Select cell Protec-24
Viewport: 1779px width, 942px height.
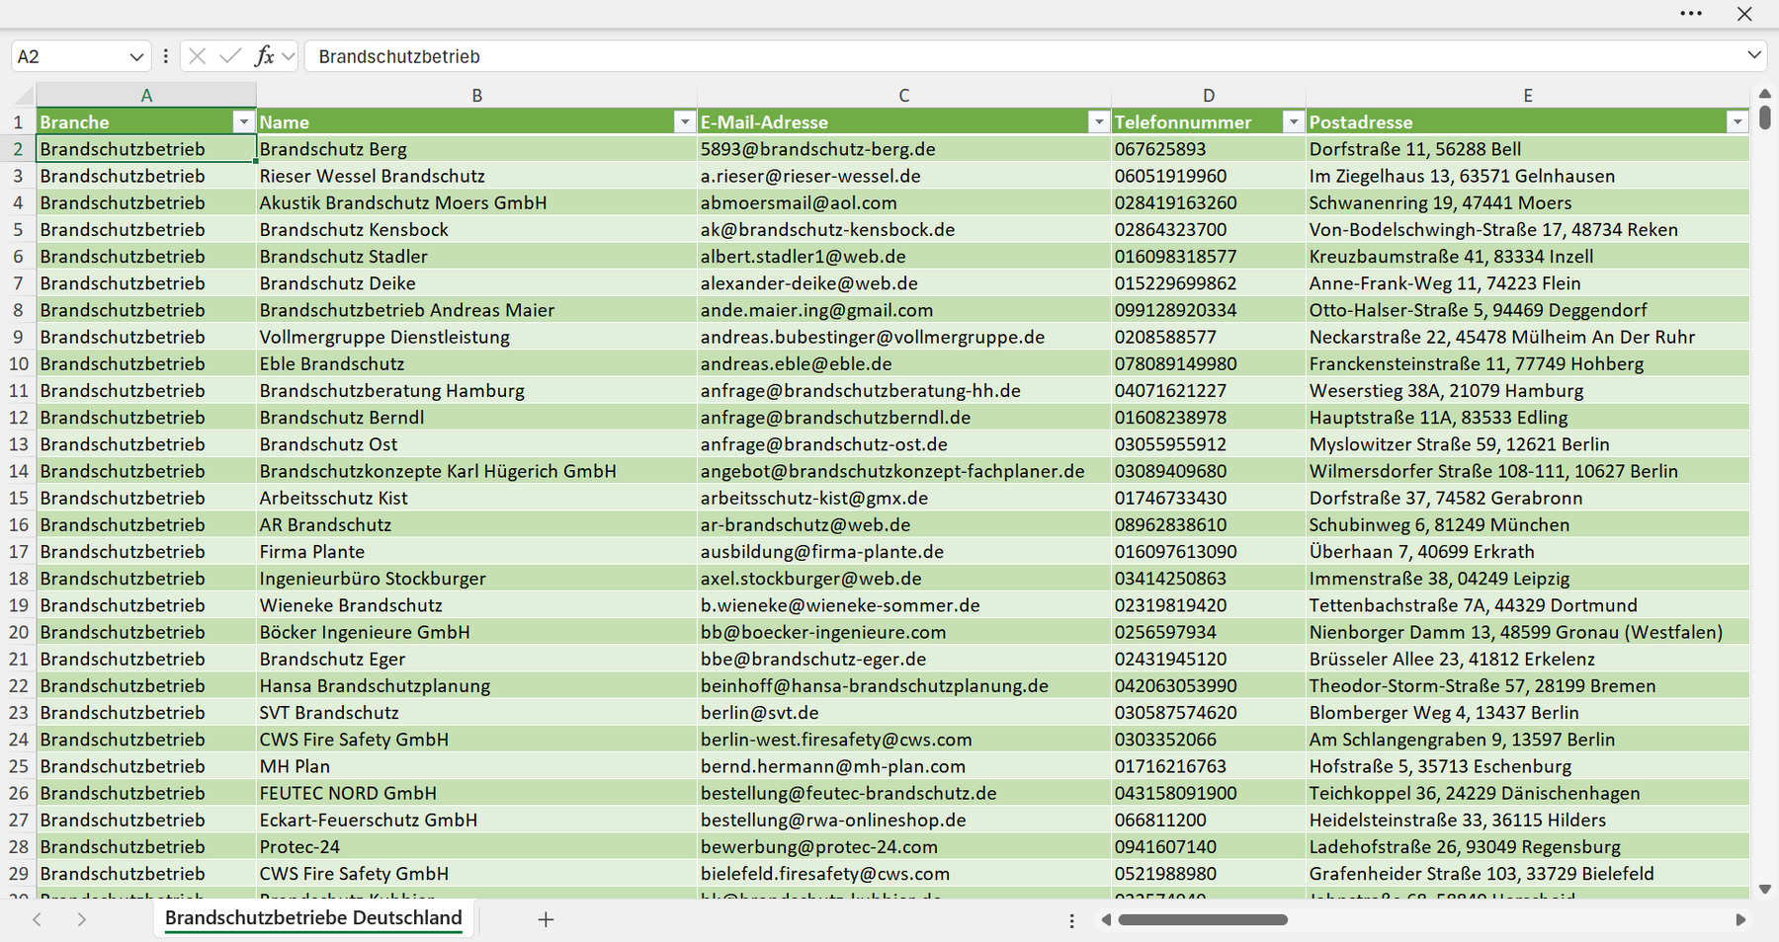(476, 846)
